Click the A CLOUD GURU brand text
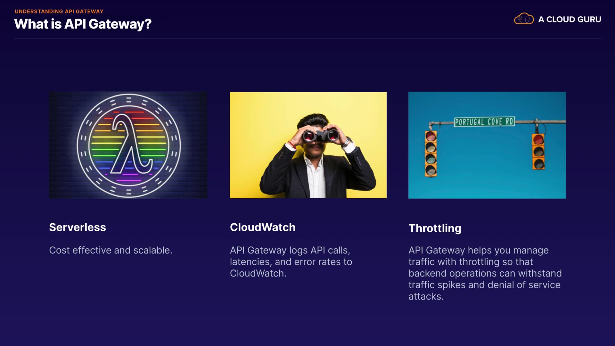615x346 pixels. point(570,20)
